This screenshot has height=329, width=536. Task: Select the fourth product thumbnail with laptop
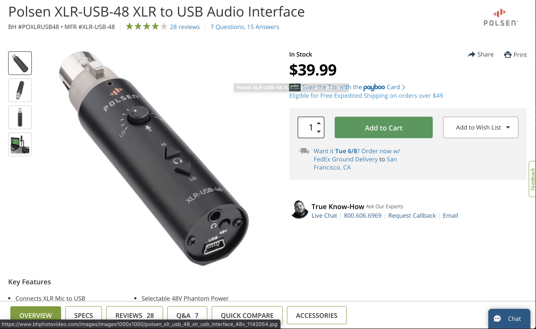pos(20,144)
